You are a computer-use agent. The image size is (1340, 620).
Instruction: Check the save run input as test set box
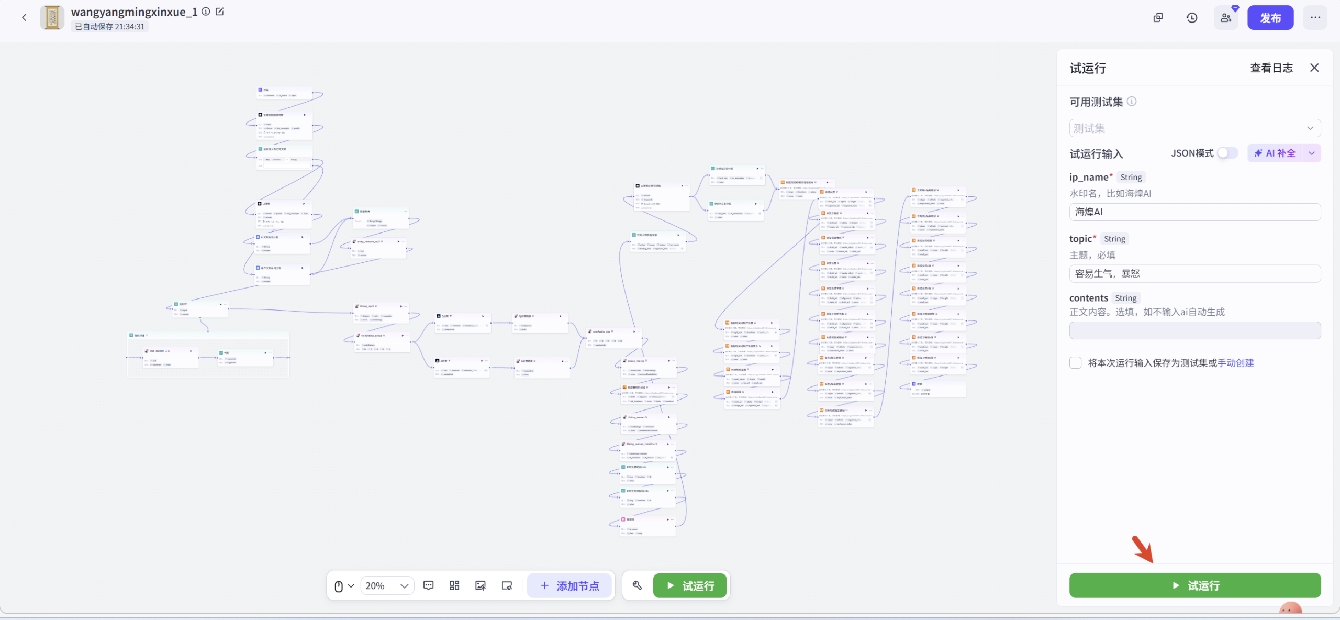[1076, 363]
